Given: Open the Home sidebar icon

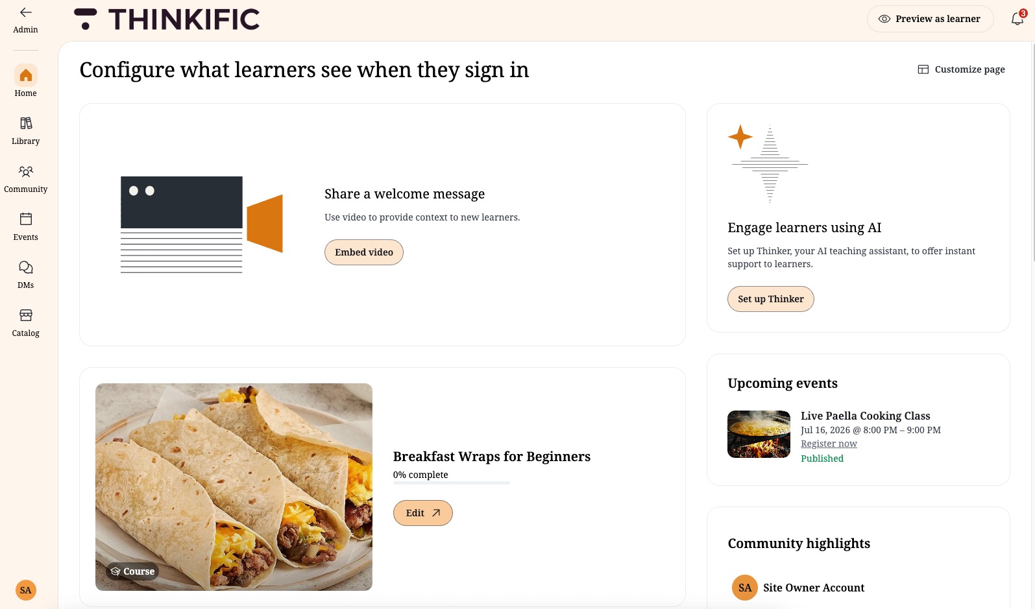Looking at the screenshot, I should pyautogui.click(x=25, y=76).
